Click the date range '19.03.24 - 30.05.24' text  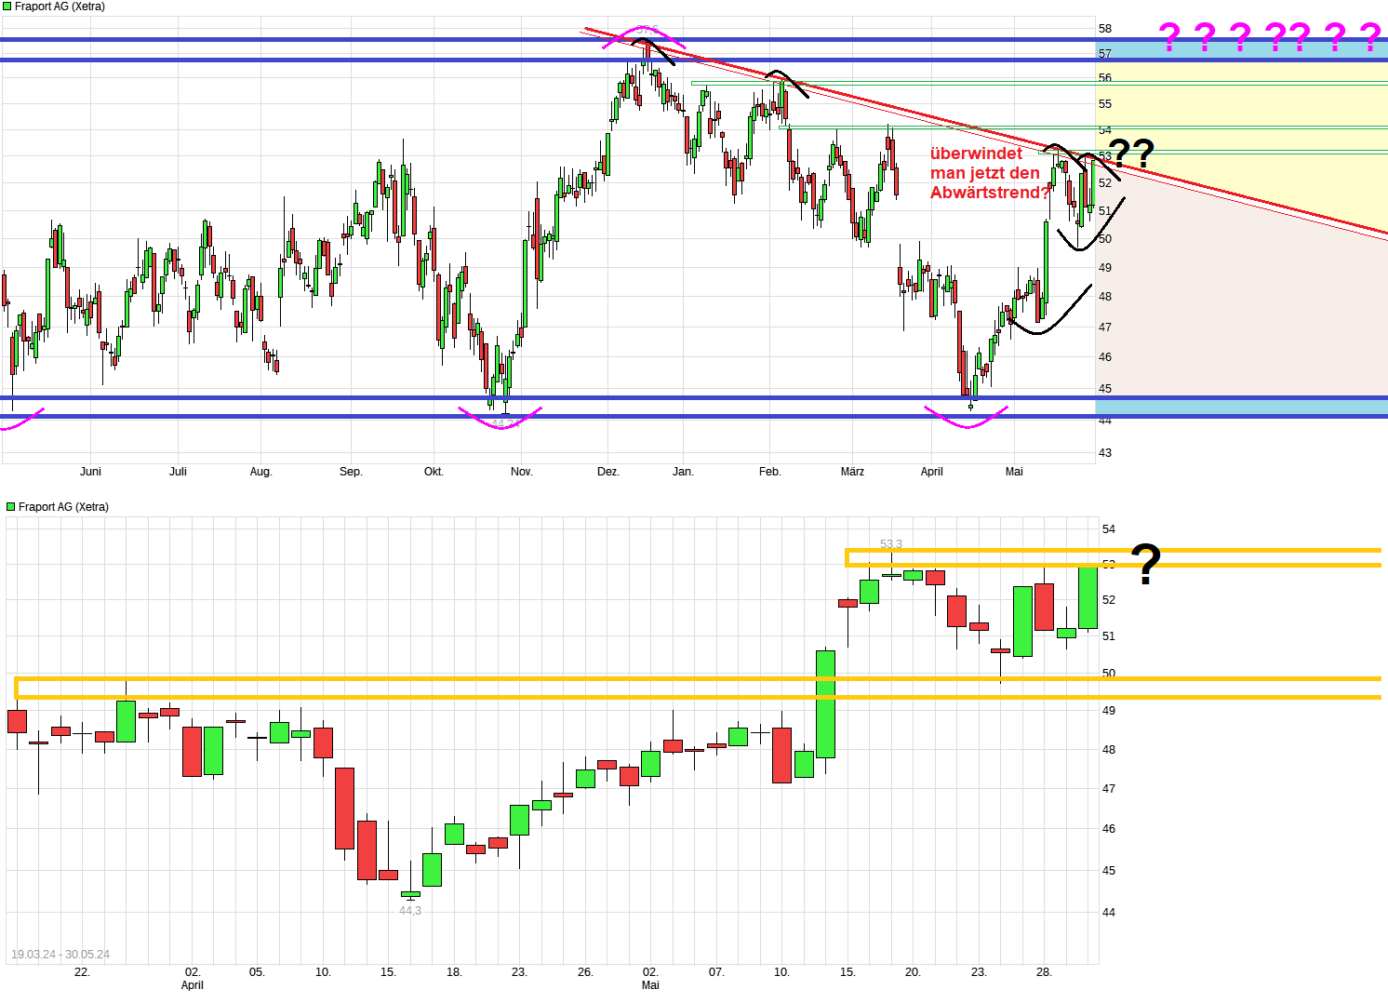(61, 954)
